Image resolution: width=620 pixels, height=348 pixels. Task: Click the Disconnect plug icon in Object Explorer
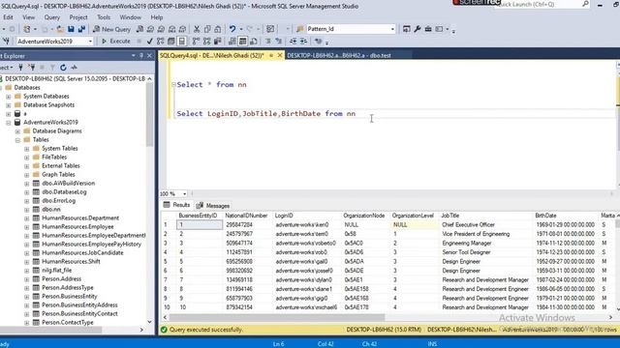[x=32, y=68]
